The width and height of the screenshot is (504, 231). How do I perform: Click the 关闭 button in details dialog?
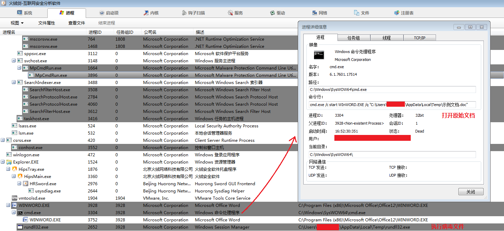[470, 192]
